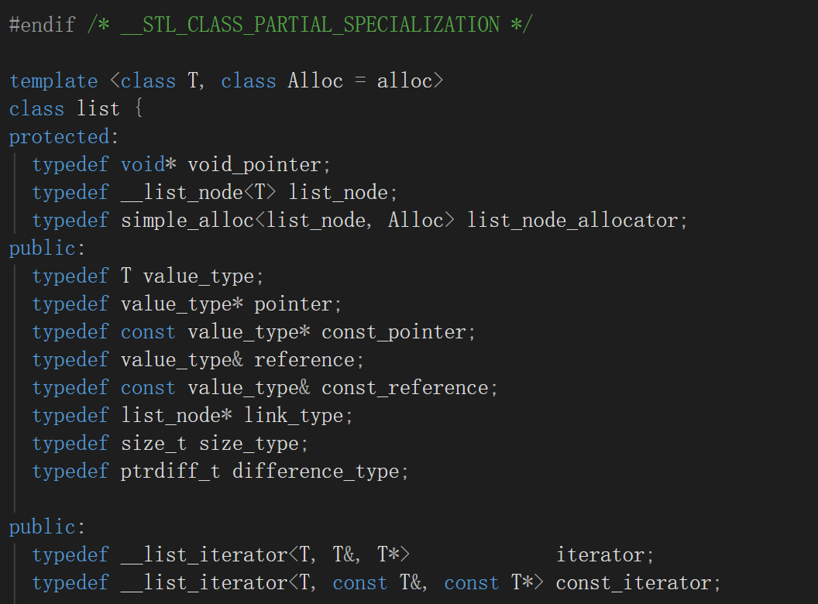Click the size_type identifier
The width and height of the screenshot is (818, 604).
pyautogui.click(x=249, y=444)
